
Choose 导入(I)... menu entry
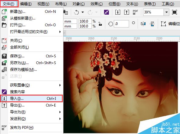[x=31, y=99]
